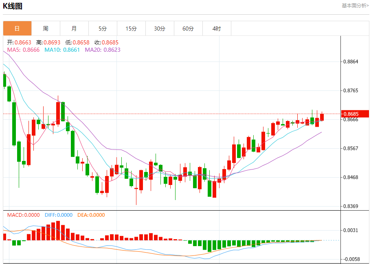The width and height of the screenshot is (371, 264).
Task: Click the MA5: 0.8666 legend
Action: click(24, 50)
